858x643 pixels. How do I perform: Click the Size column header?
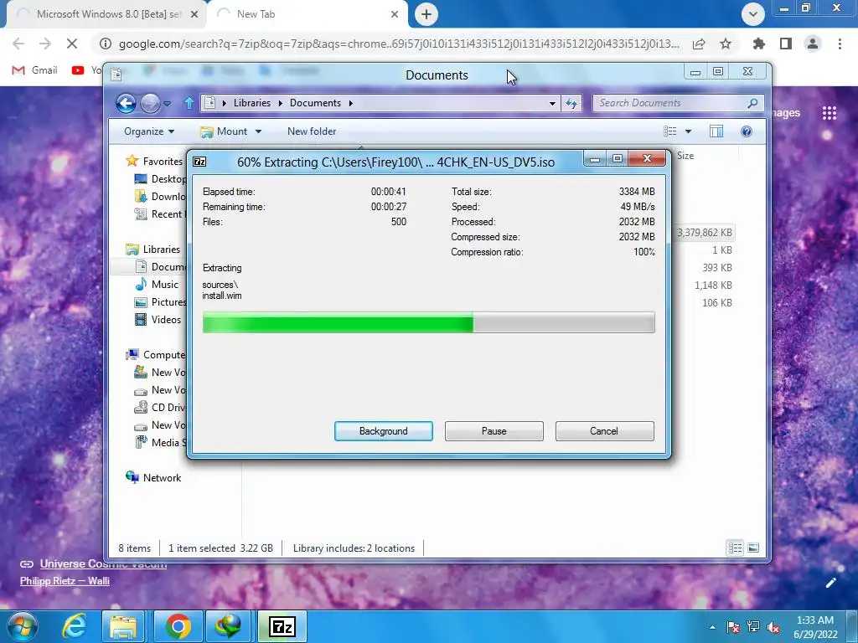tap(685, 156)
